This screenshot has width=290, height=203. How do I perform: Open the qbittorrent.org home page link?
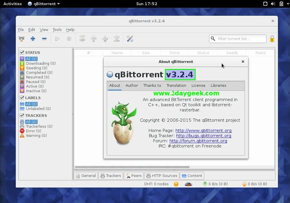click(203, 131)
